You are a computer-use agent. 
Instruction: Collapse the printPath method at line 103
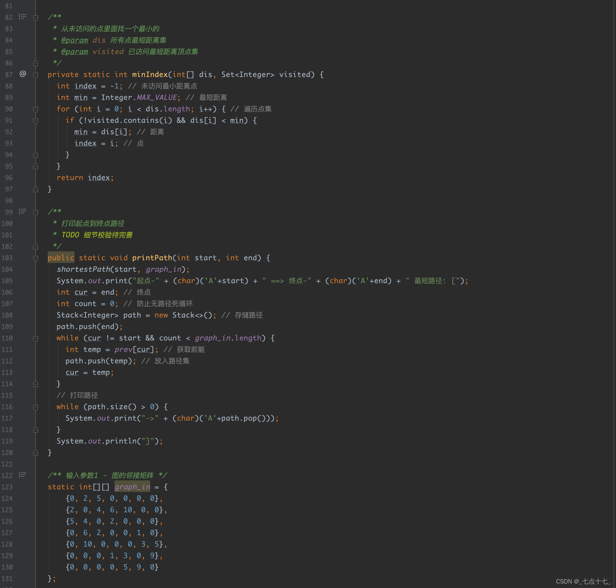click(36, 258)
